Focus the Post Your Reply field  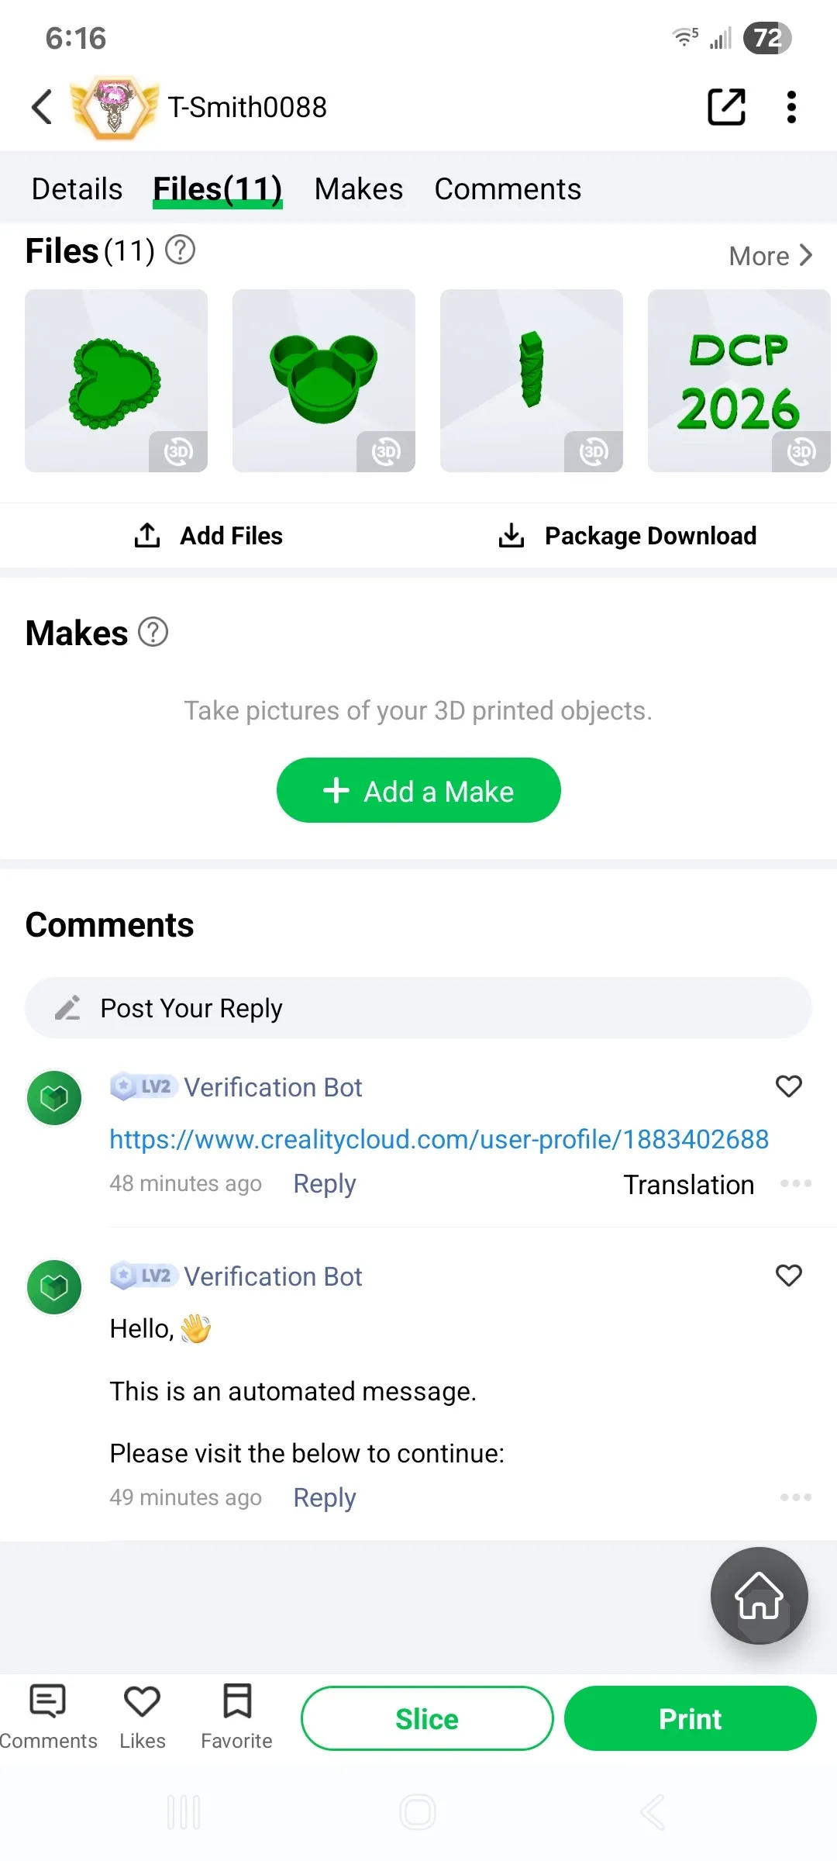tap(418, 1008)
